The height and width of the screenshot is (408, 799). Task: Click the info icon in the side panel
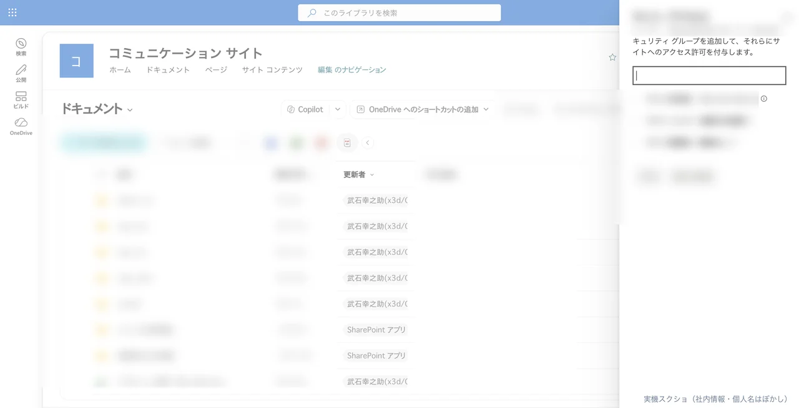[763, 99]
